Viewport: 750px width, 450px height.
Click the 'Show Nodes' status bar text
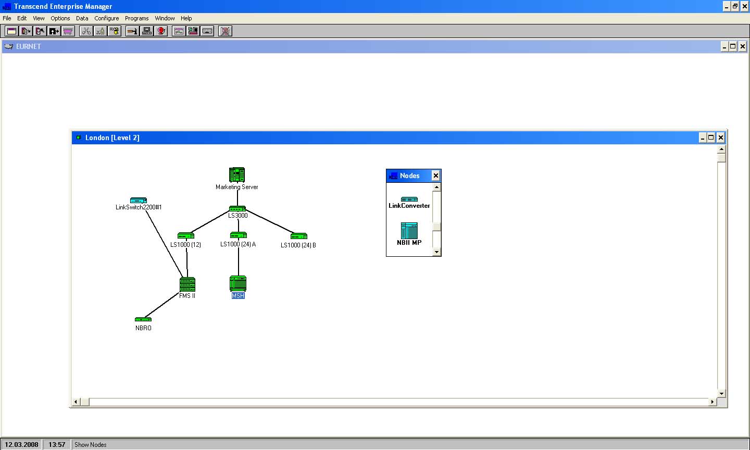tap(91, 445)
